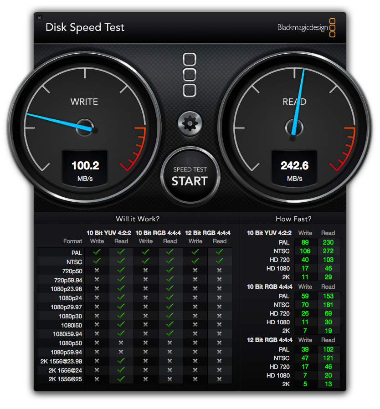Click the Disk Speed Test title
The height and width of the screenshot is (409, 380).
pos(85,27)
